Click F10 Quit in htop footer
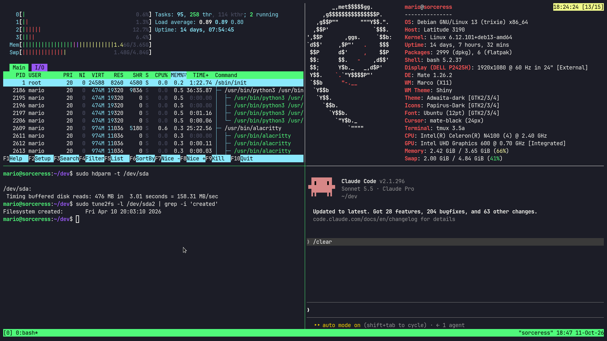The image size is (607, 341). 242,159
